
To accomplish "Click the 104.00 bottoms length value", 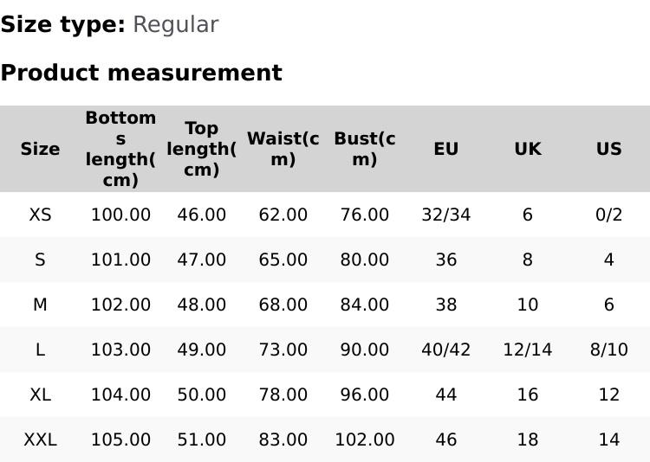I will pyautogui.click(x=120, y=395).
